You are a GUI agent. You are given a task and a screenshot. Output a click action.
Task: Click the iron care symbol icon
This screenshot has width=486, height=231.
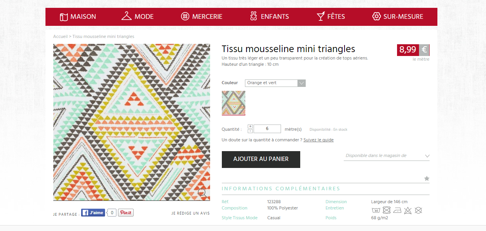click(397, 210)
